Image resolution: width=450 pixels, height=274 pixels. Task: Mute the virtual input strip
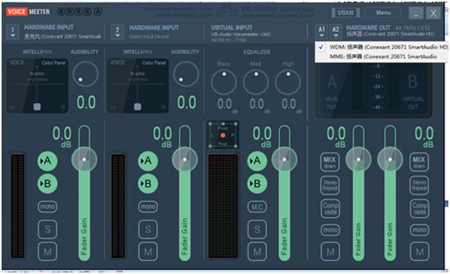point(257,252)
